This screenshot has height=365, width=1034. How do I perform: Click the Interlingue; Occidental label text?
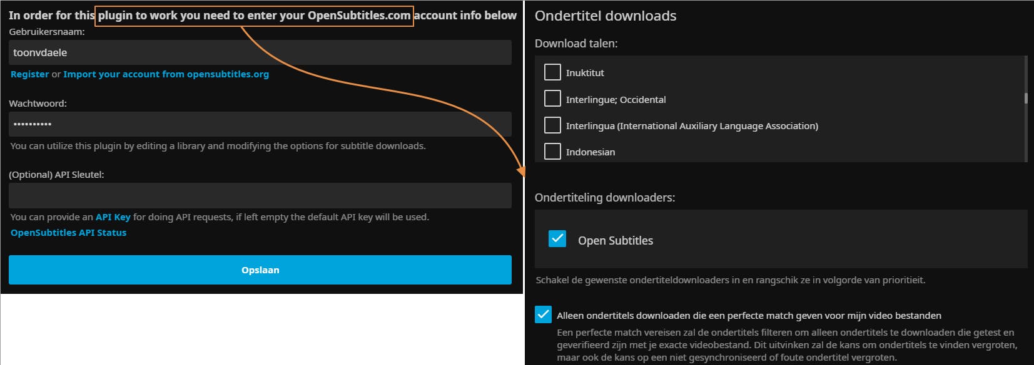(616, 100)
